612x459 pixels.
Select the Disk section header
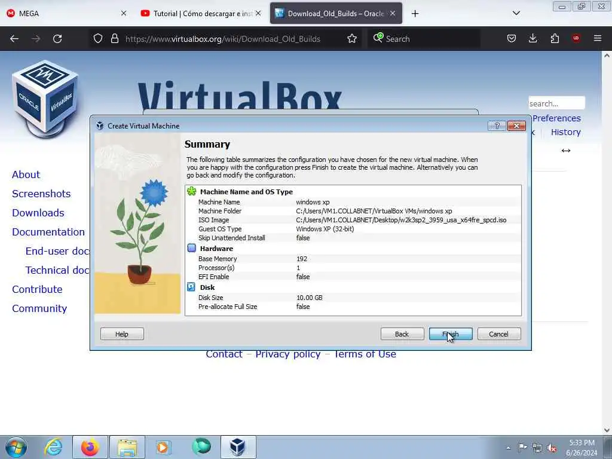point(207,287)
